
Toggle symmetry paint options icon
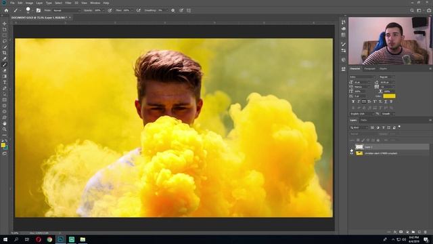tap(189, 10)
